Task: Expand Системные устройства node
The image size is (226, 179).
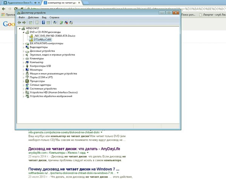Action: [23, 89]
